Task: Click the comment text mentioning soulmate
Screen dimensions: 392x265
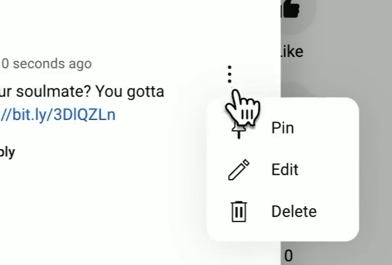Action: 82,92
